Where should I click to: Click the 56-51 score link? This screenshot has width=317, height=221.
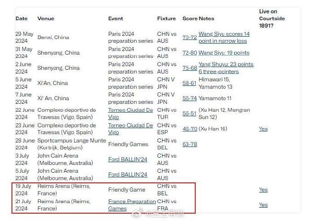189,113
